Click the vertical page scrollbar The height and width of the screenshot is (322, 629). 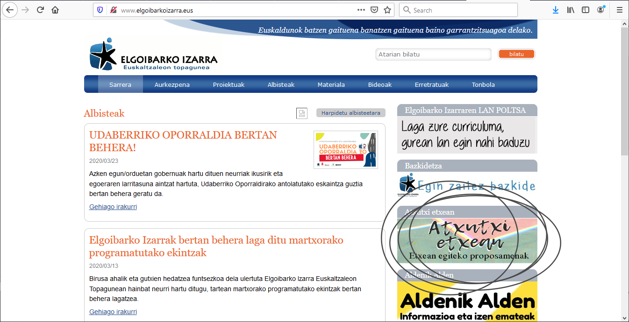pos(624,93)
